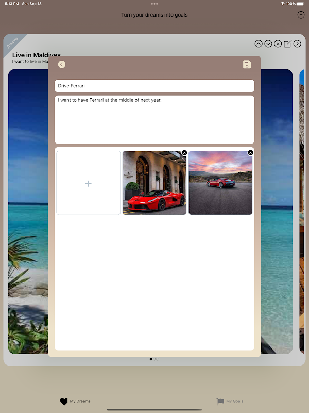
Task: Edit the dream card with pencil icon
Action: 287,44
